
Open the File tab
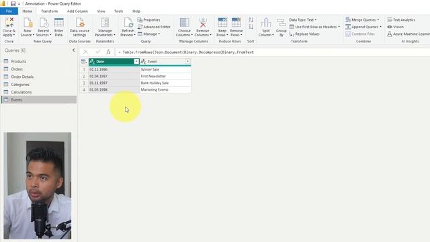coord(9,11)
